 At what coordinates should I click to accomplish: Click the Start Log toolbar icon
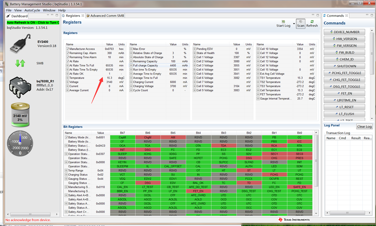point(283,22)
